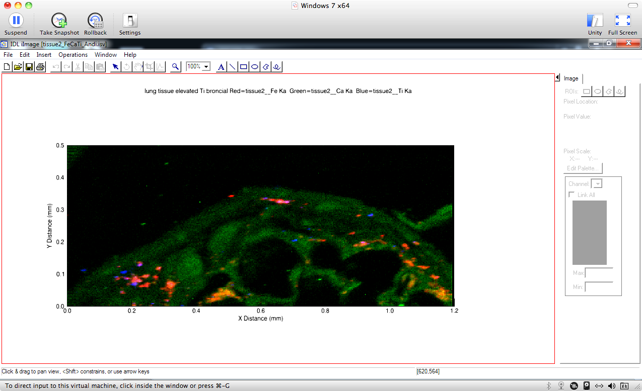Viewport: 642px width, 391px height.
Task: Select the arrow selection tool
Action: pyautogui.click(x=115, y=66)
